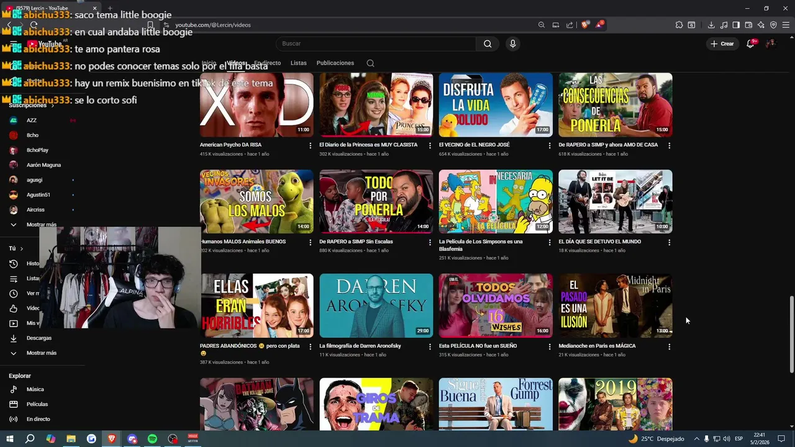The image size is (795, 447).
Task: Open options for Medianoche en París es MÁGICA
Action: tap(669, 346)
